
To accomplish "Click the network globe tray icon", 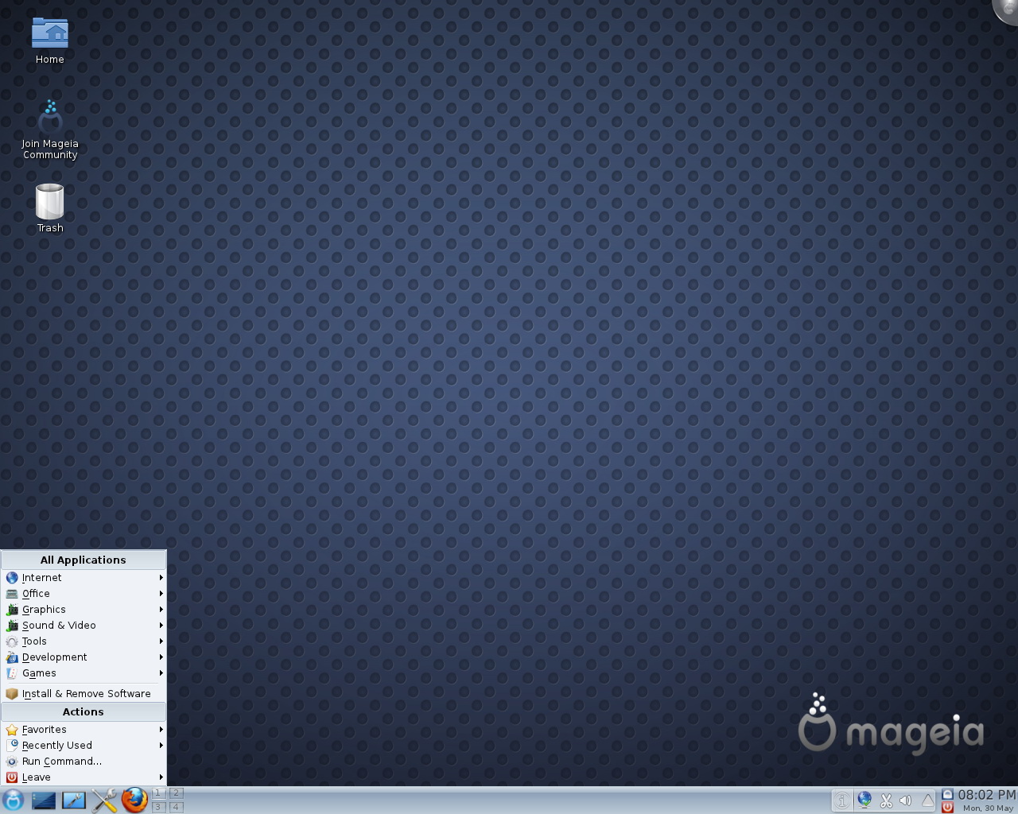I will 865,800.
